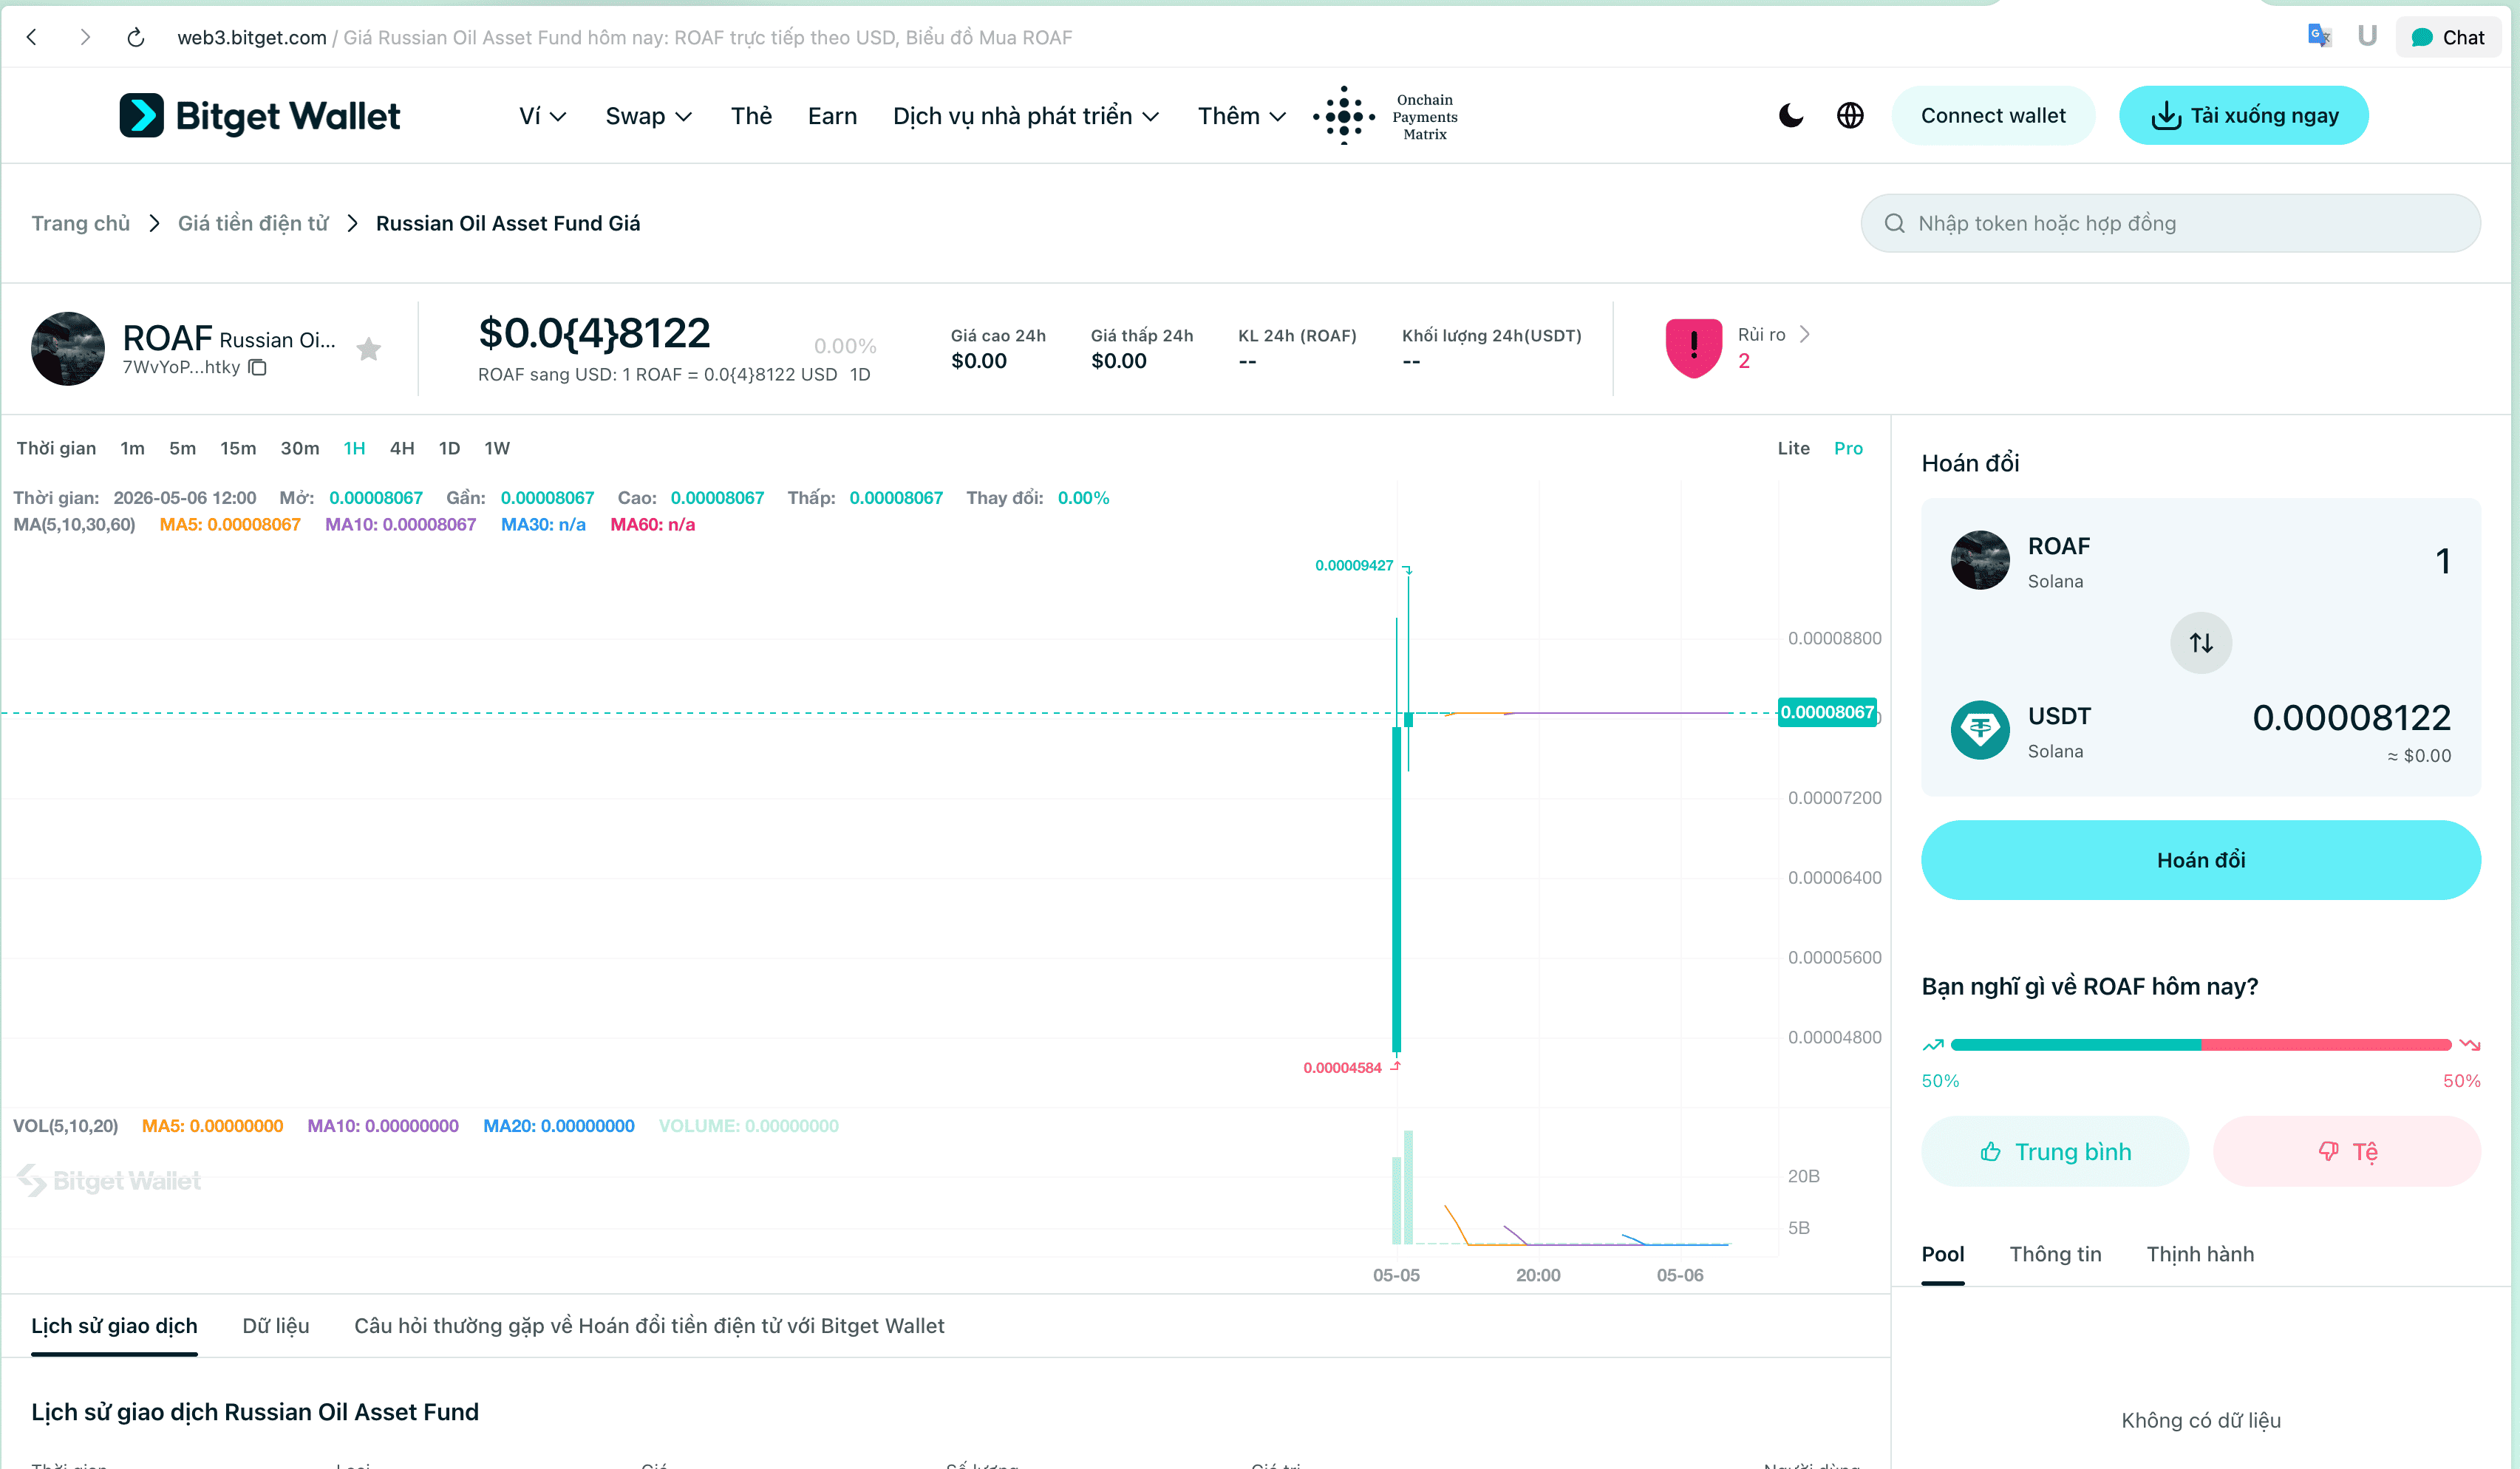
Task: Expand Dịch vụ nhà phát triển dropdown
Action: point(1026,116)
